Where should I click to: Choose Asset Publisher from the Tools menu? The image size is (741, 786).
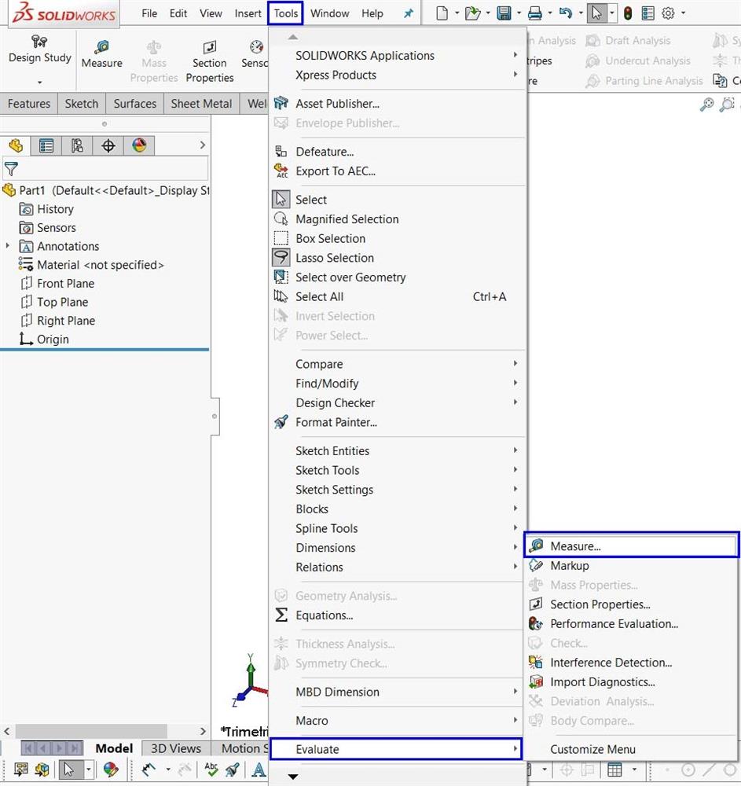coord(399,104)
